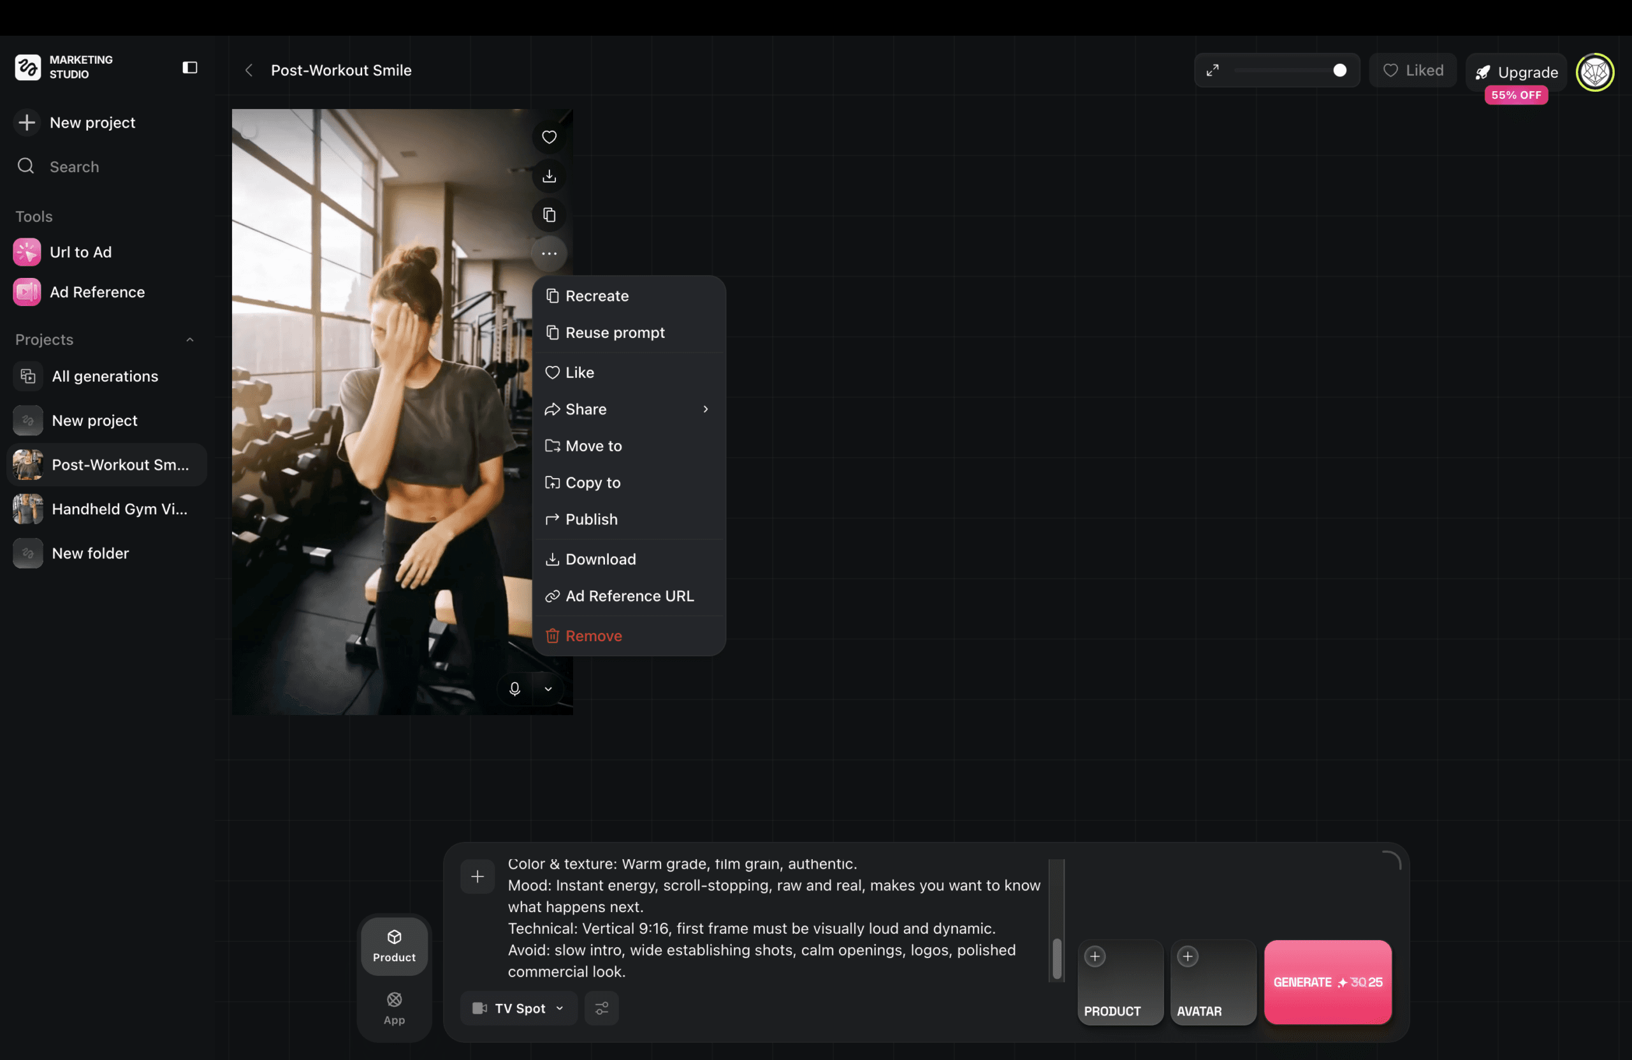
Task: Click the microphone icon on the image
Action: click(515, 688)
